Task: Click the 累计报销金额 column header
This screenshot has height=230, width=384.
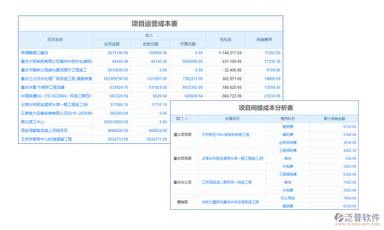Action: [334, 119]
